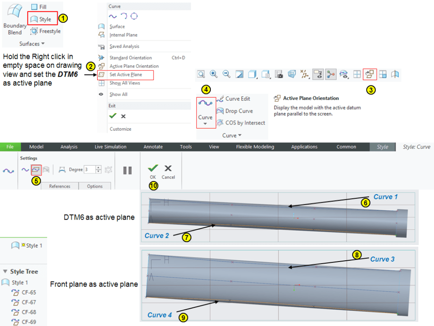Choose the Drop Curve tool
Image resolution: width=434 pixels, height=326 pixels.
pyautogui.click(x=235, y=111)
